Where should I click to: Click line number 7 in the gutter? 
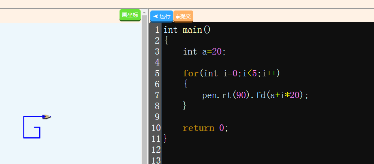tap(157, 95)
